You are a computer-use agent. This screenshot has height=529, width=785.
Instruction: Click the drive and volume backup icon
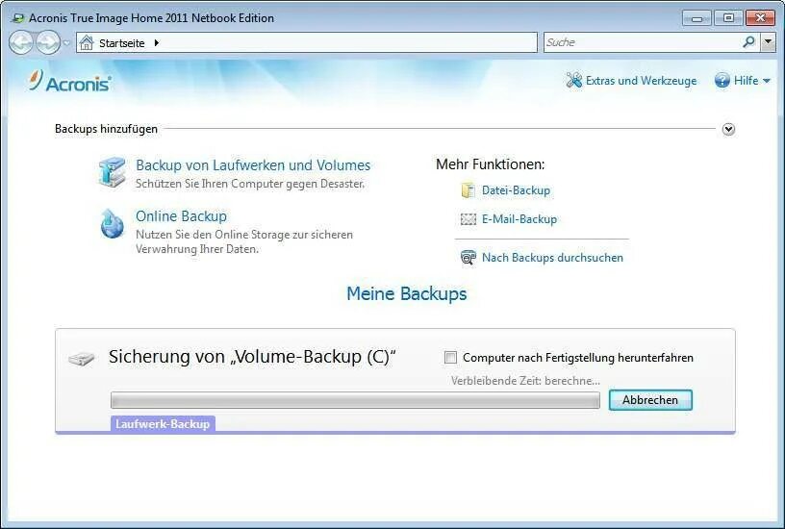coord(113,172)
